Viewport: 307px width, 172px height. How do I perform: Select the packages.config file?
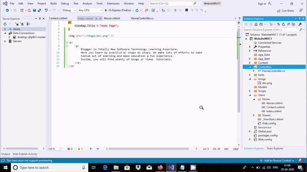pyautogui.click(x=268, y=135)
